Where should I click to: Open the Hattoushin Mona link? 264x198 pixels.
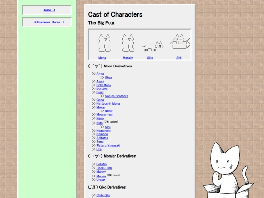(x=108, y=104)
